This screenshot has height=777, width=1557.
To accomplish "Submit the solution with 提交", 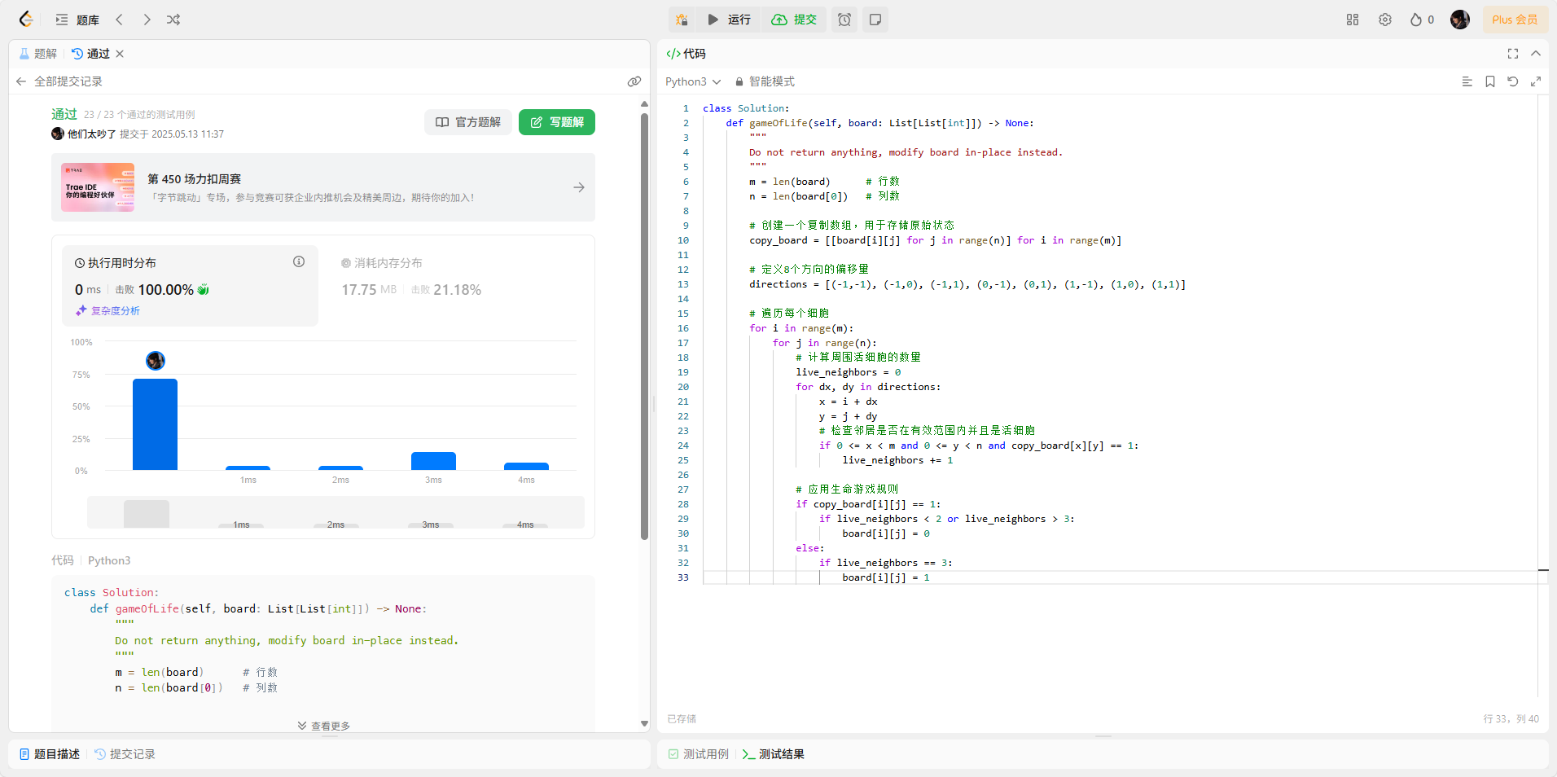I will (x=794, y=20).
